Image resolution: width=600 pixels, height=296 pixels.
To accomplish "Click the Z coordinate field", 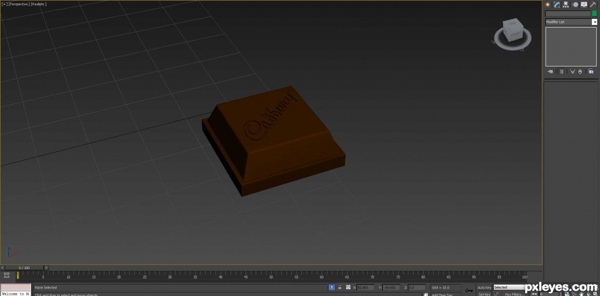I will coord(416,287).
